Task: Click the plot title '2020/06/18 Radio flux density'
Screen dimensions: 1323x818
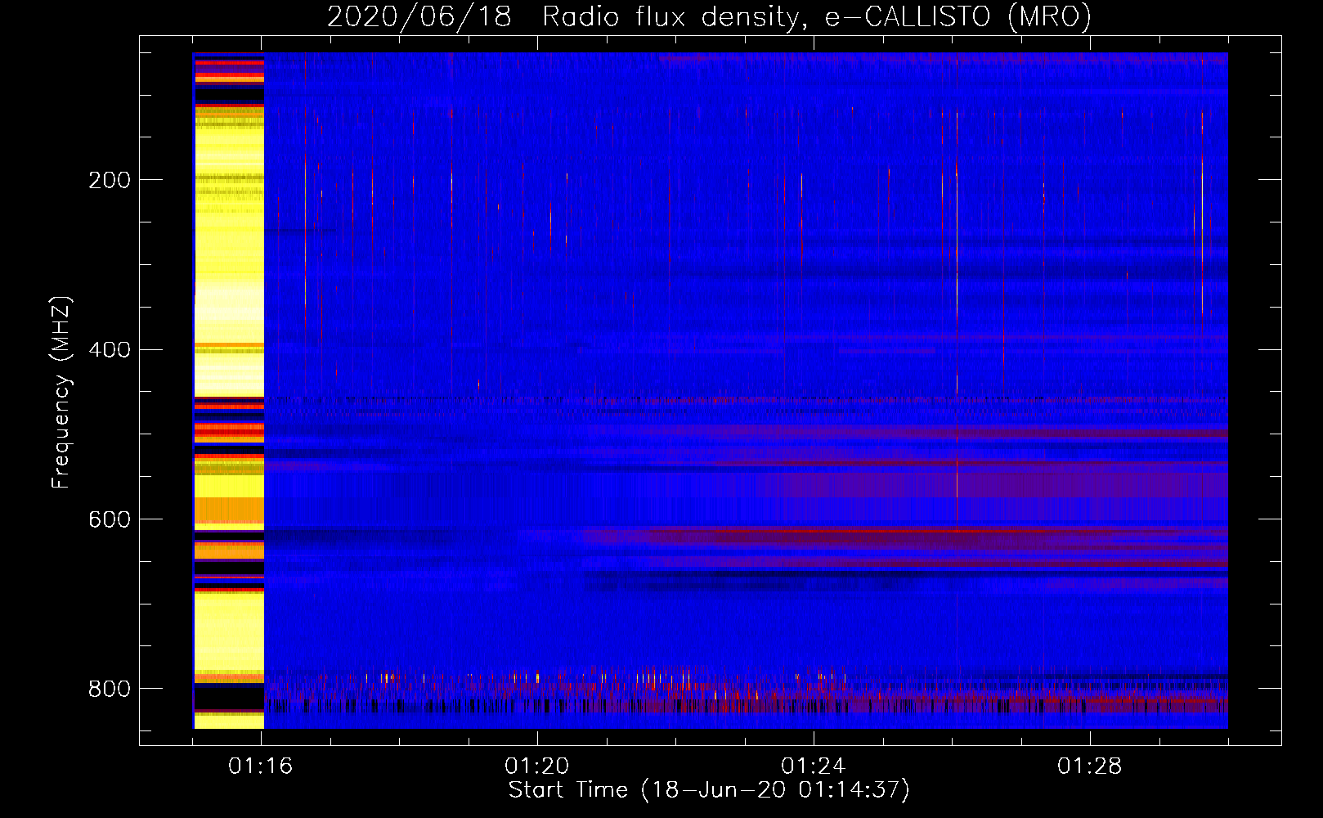Action: [709, 16]
